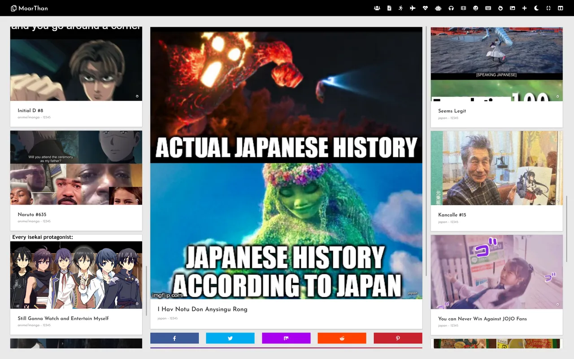Click the robot icon
This screenshot has height=359, width=574.
438,8
